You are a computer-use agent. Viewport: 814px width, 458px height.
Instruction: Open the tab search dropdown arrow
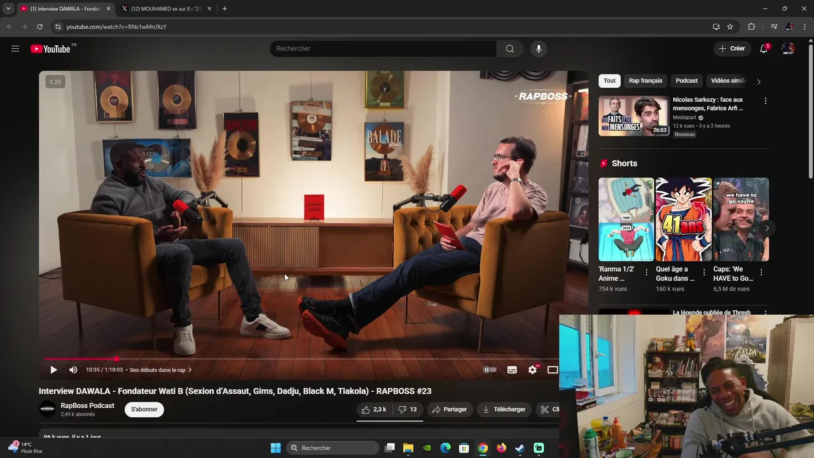click(x=8, y=9)
